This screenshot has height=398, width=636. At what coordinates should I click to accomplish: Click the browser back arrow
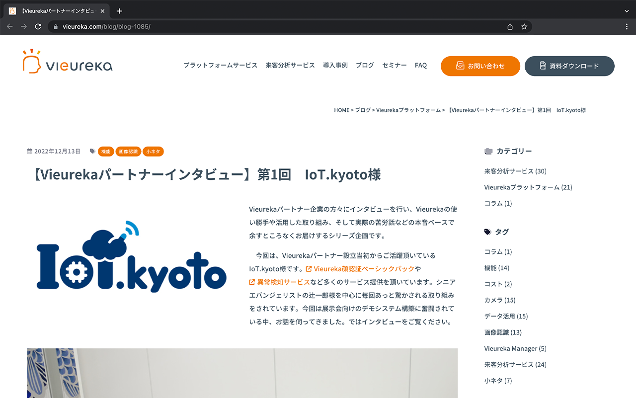click(10, 26)
